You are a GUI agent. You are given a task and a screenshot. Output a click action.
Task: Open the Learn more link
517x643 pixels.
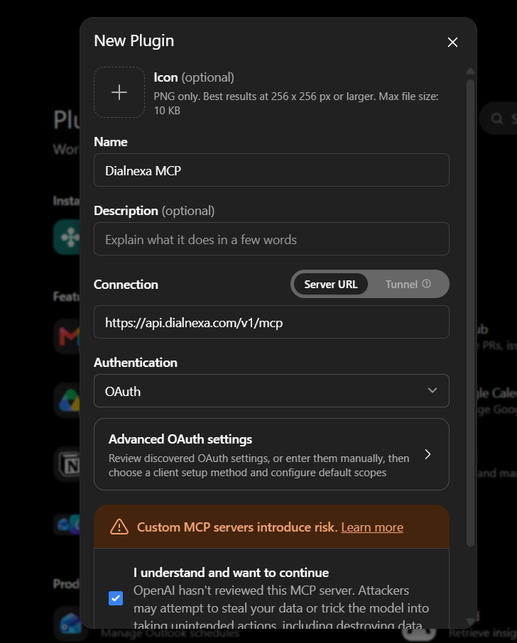point(372,527)
